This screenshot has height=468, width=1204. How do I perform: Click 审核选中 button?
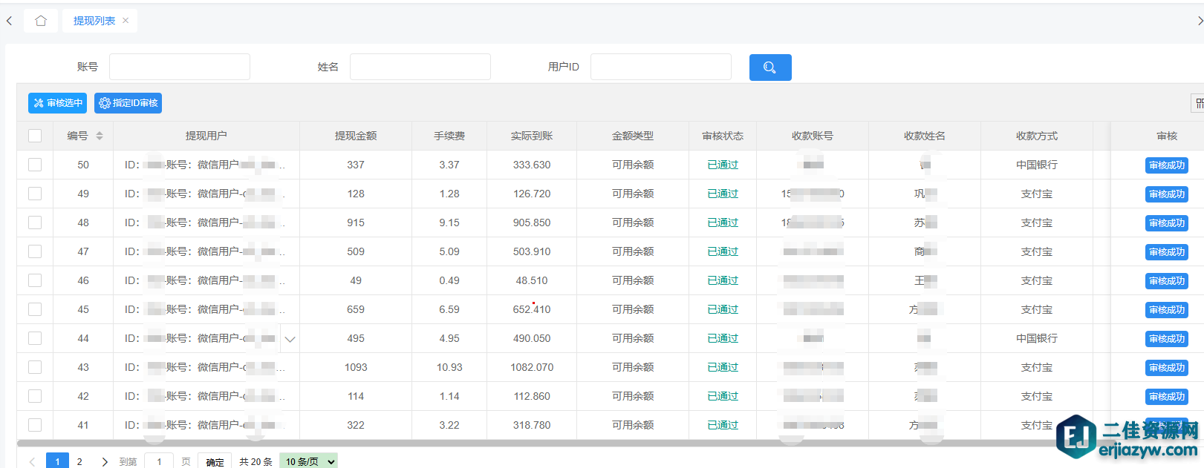57,103
